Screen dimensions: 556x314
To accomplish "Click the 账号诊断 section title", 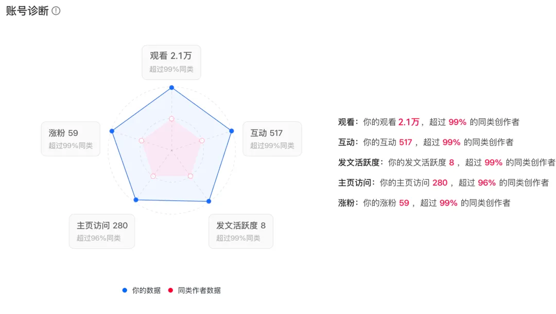I will coord(27,11).
